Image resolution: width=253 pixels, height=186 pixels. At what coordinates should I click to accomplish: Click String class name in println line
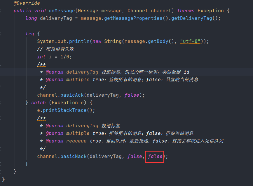click(113, 41)
